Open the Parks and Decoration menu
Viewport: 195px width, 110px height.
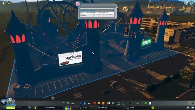[119, 103]
